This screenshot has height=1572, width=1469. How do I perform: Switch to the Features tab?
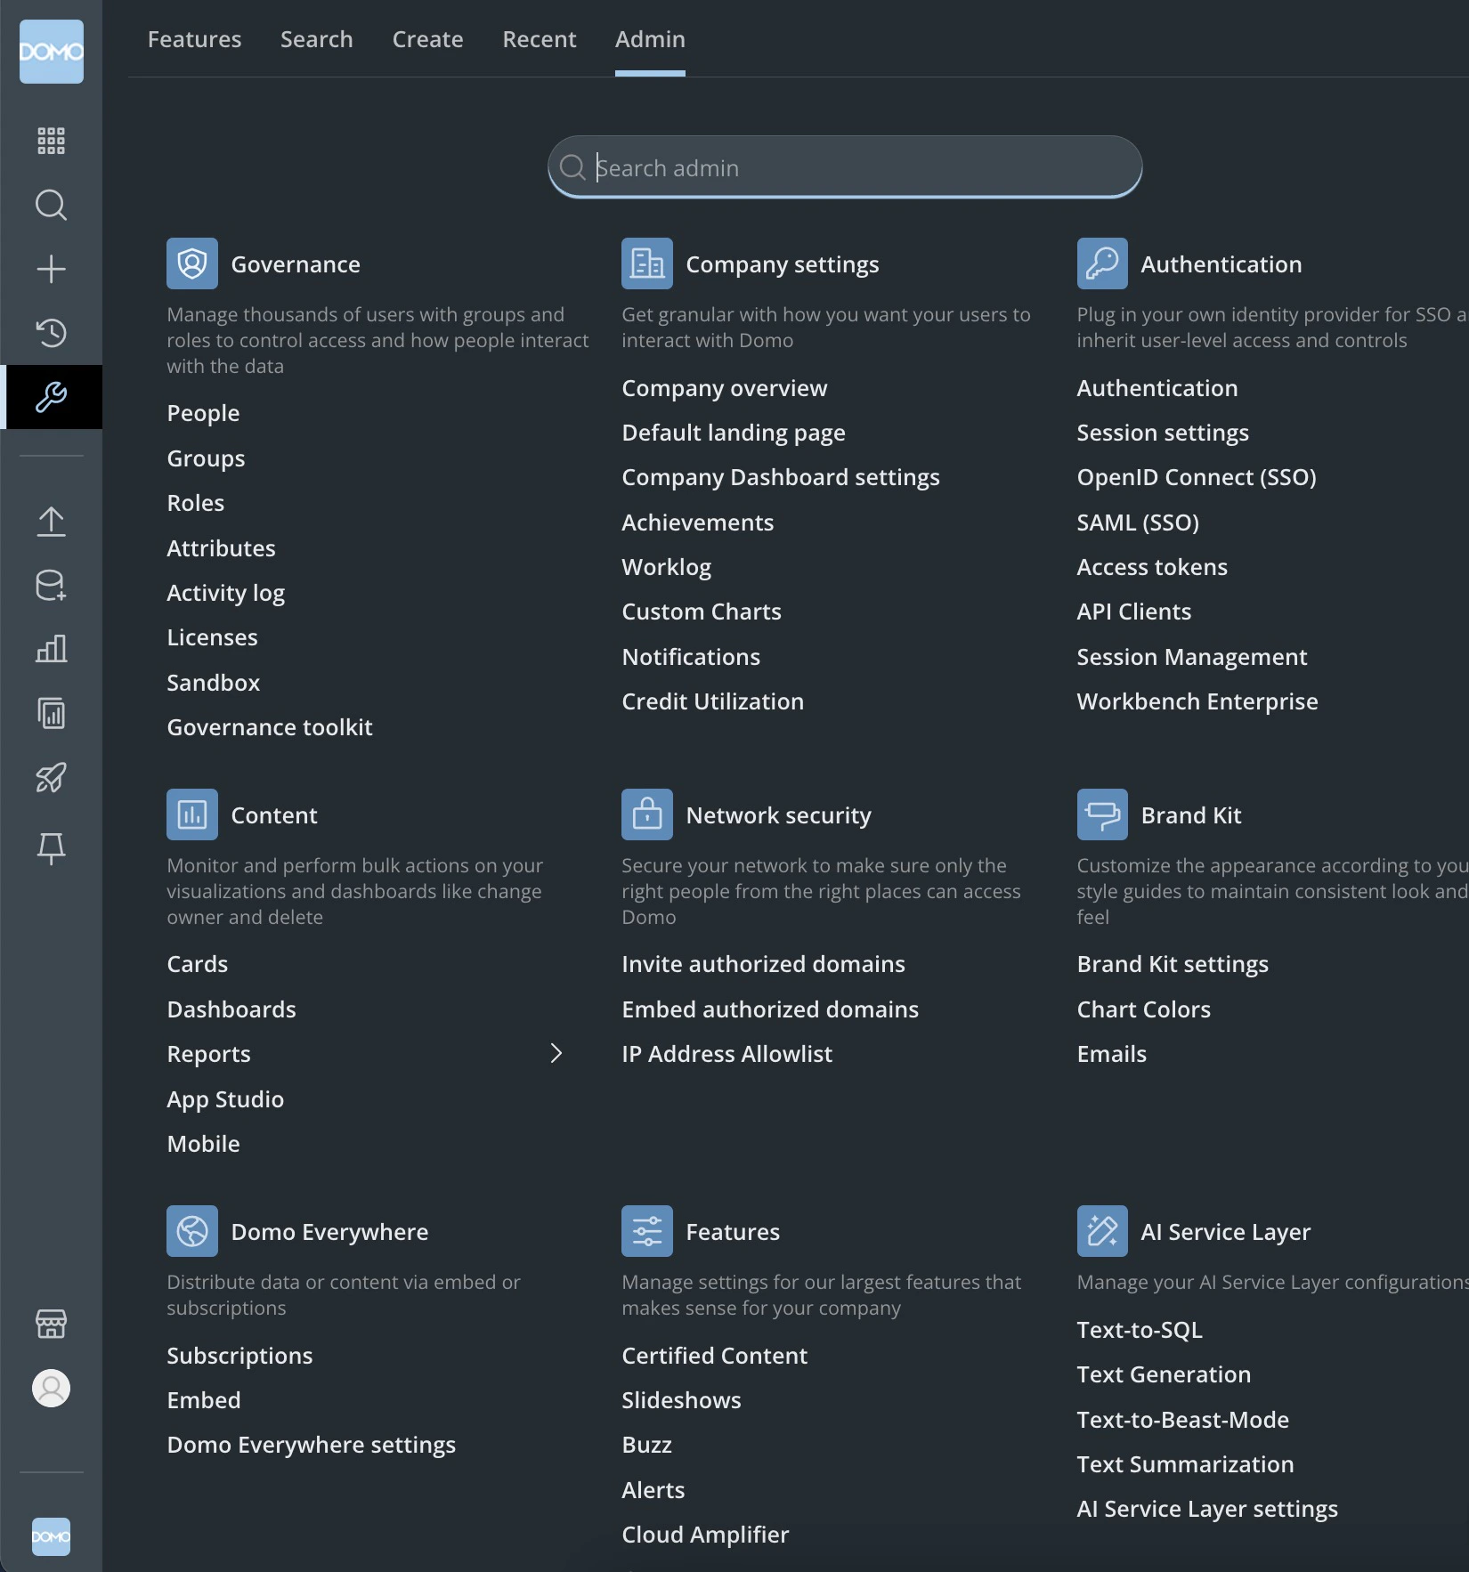click(194, 39)
